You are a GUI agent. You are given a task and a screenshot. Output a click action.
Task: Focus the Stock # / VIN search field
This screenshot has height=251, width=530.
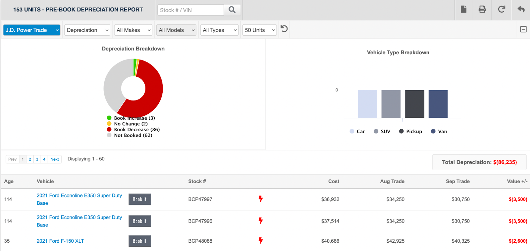[x=191, y=10]
